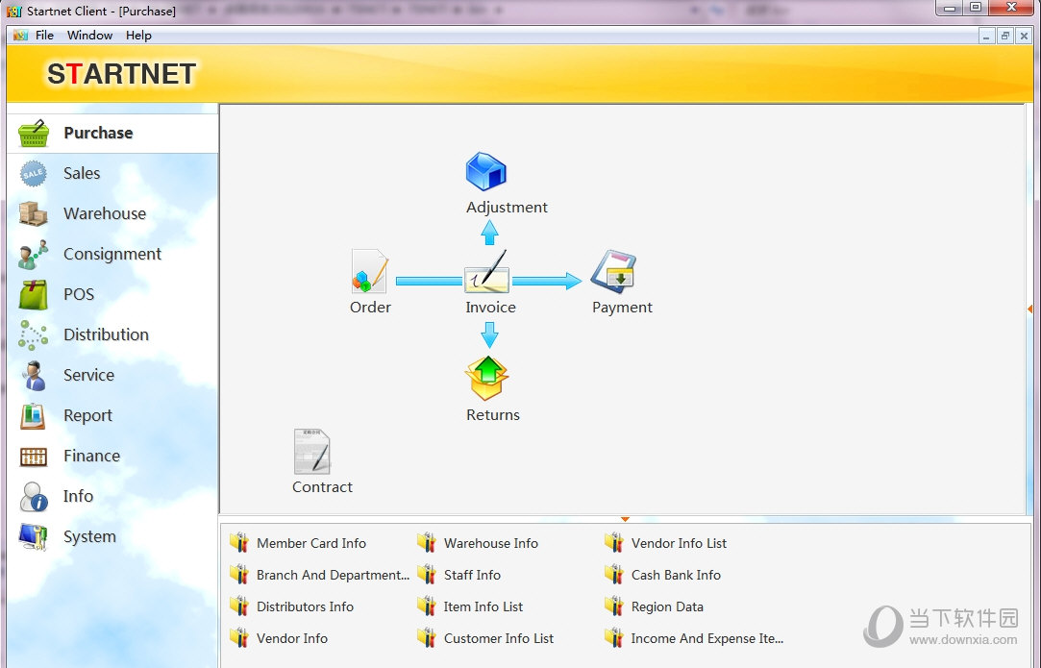This screenshot has width=1041, height=668.
Task: Click the Member Card Info folder icon
Action: tap(239, 542)
